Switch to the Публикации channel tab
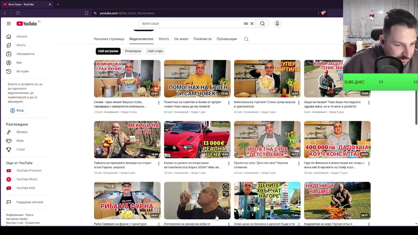Viewport: 418px width, 235px height. 227,39
